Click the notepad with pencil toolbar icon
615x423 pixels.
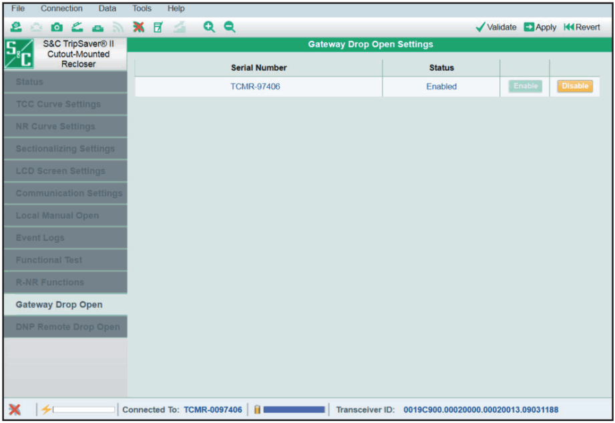(158, 27)
